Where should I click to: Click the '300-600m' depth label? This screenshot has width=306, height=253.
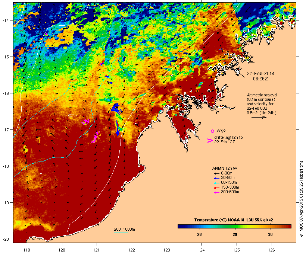230,192
